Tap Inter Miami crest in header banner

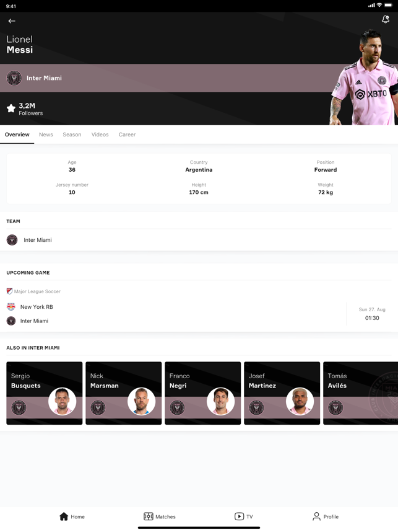tap(14, 78)
